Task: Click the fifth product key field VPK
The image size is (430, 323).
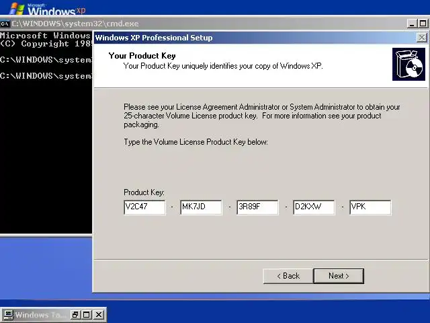Action: pos(370,207)
